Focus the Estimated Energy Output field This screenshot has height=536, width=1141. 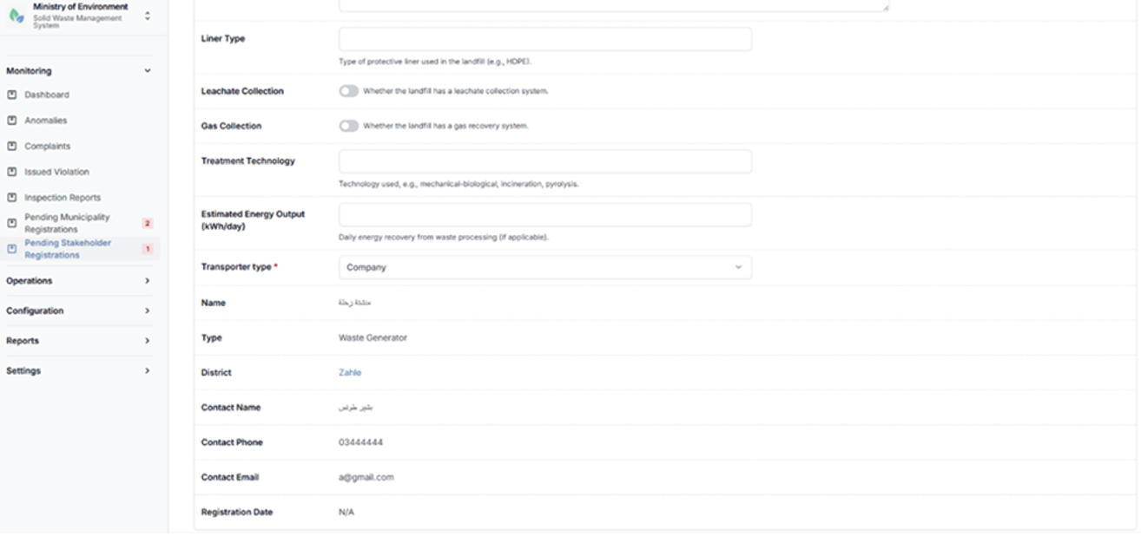pos(544,215)
